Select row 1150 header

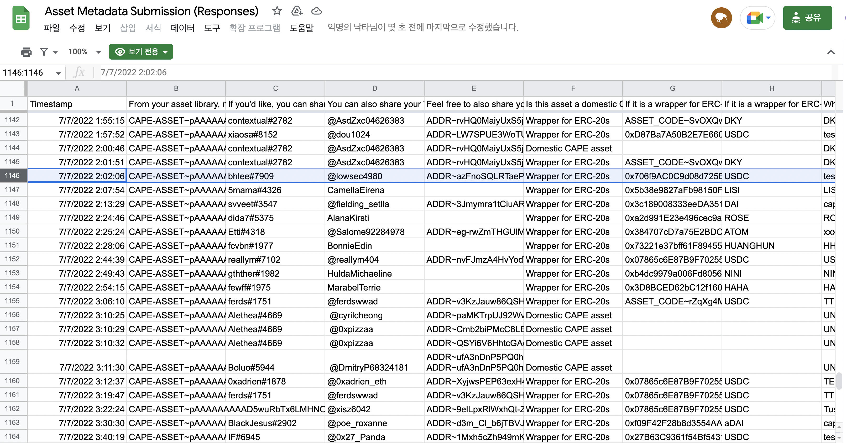[13, 231]
